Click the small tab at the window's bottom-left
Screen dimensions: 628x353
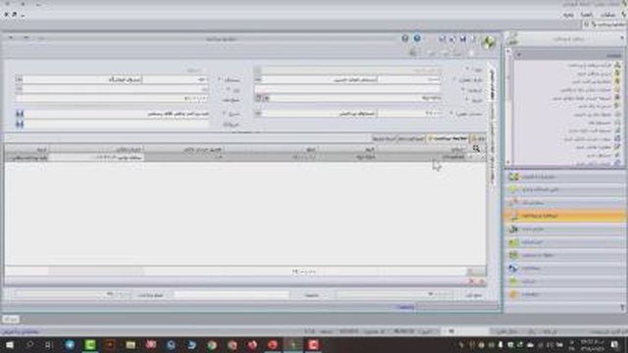[11, 320]
